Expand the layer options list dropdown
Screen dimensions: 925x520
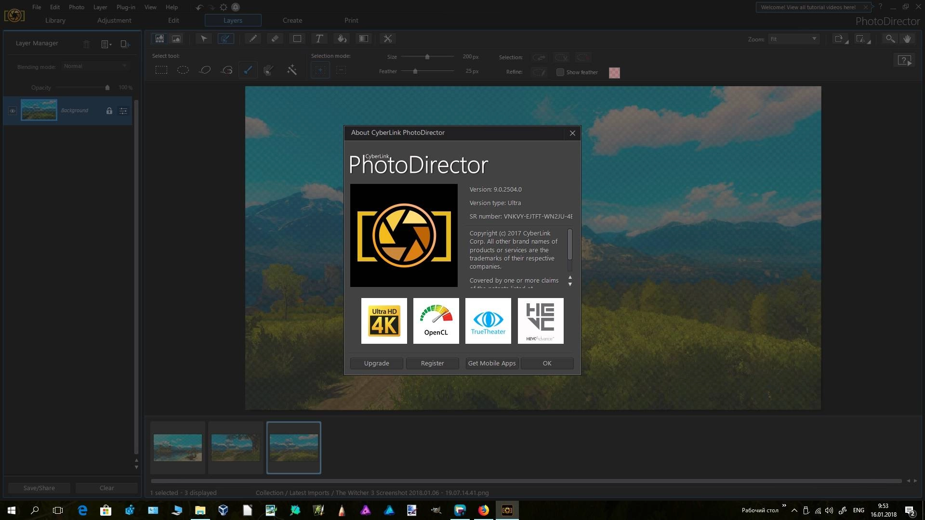click(106, 44)
